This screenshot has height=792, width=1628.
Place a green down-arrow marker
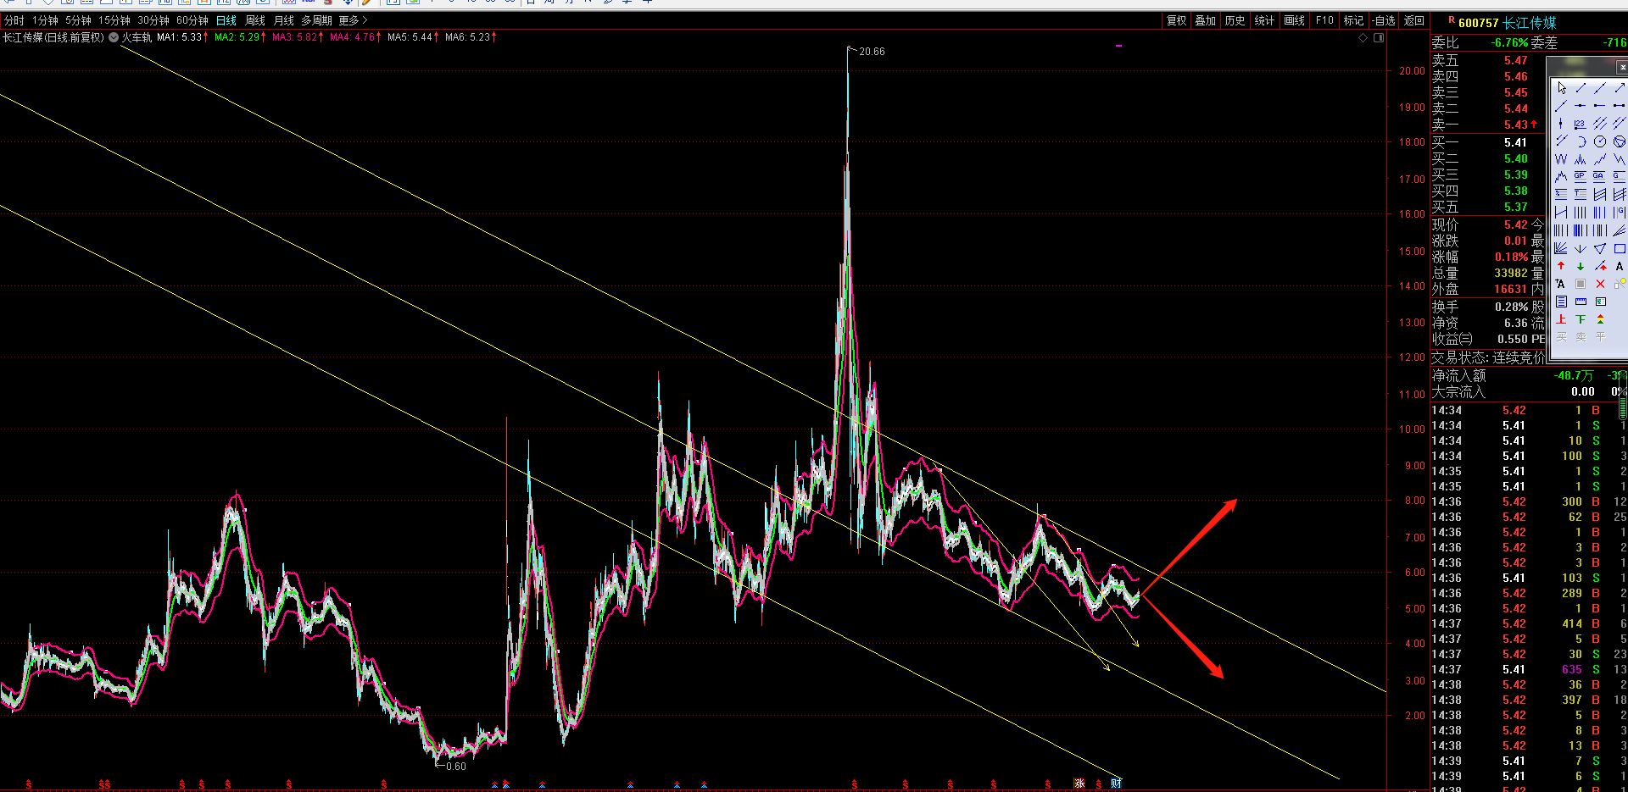[1581, 266]
